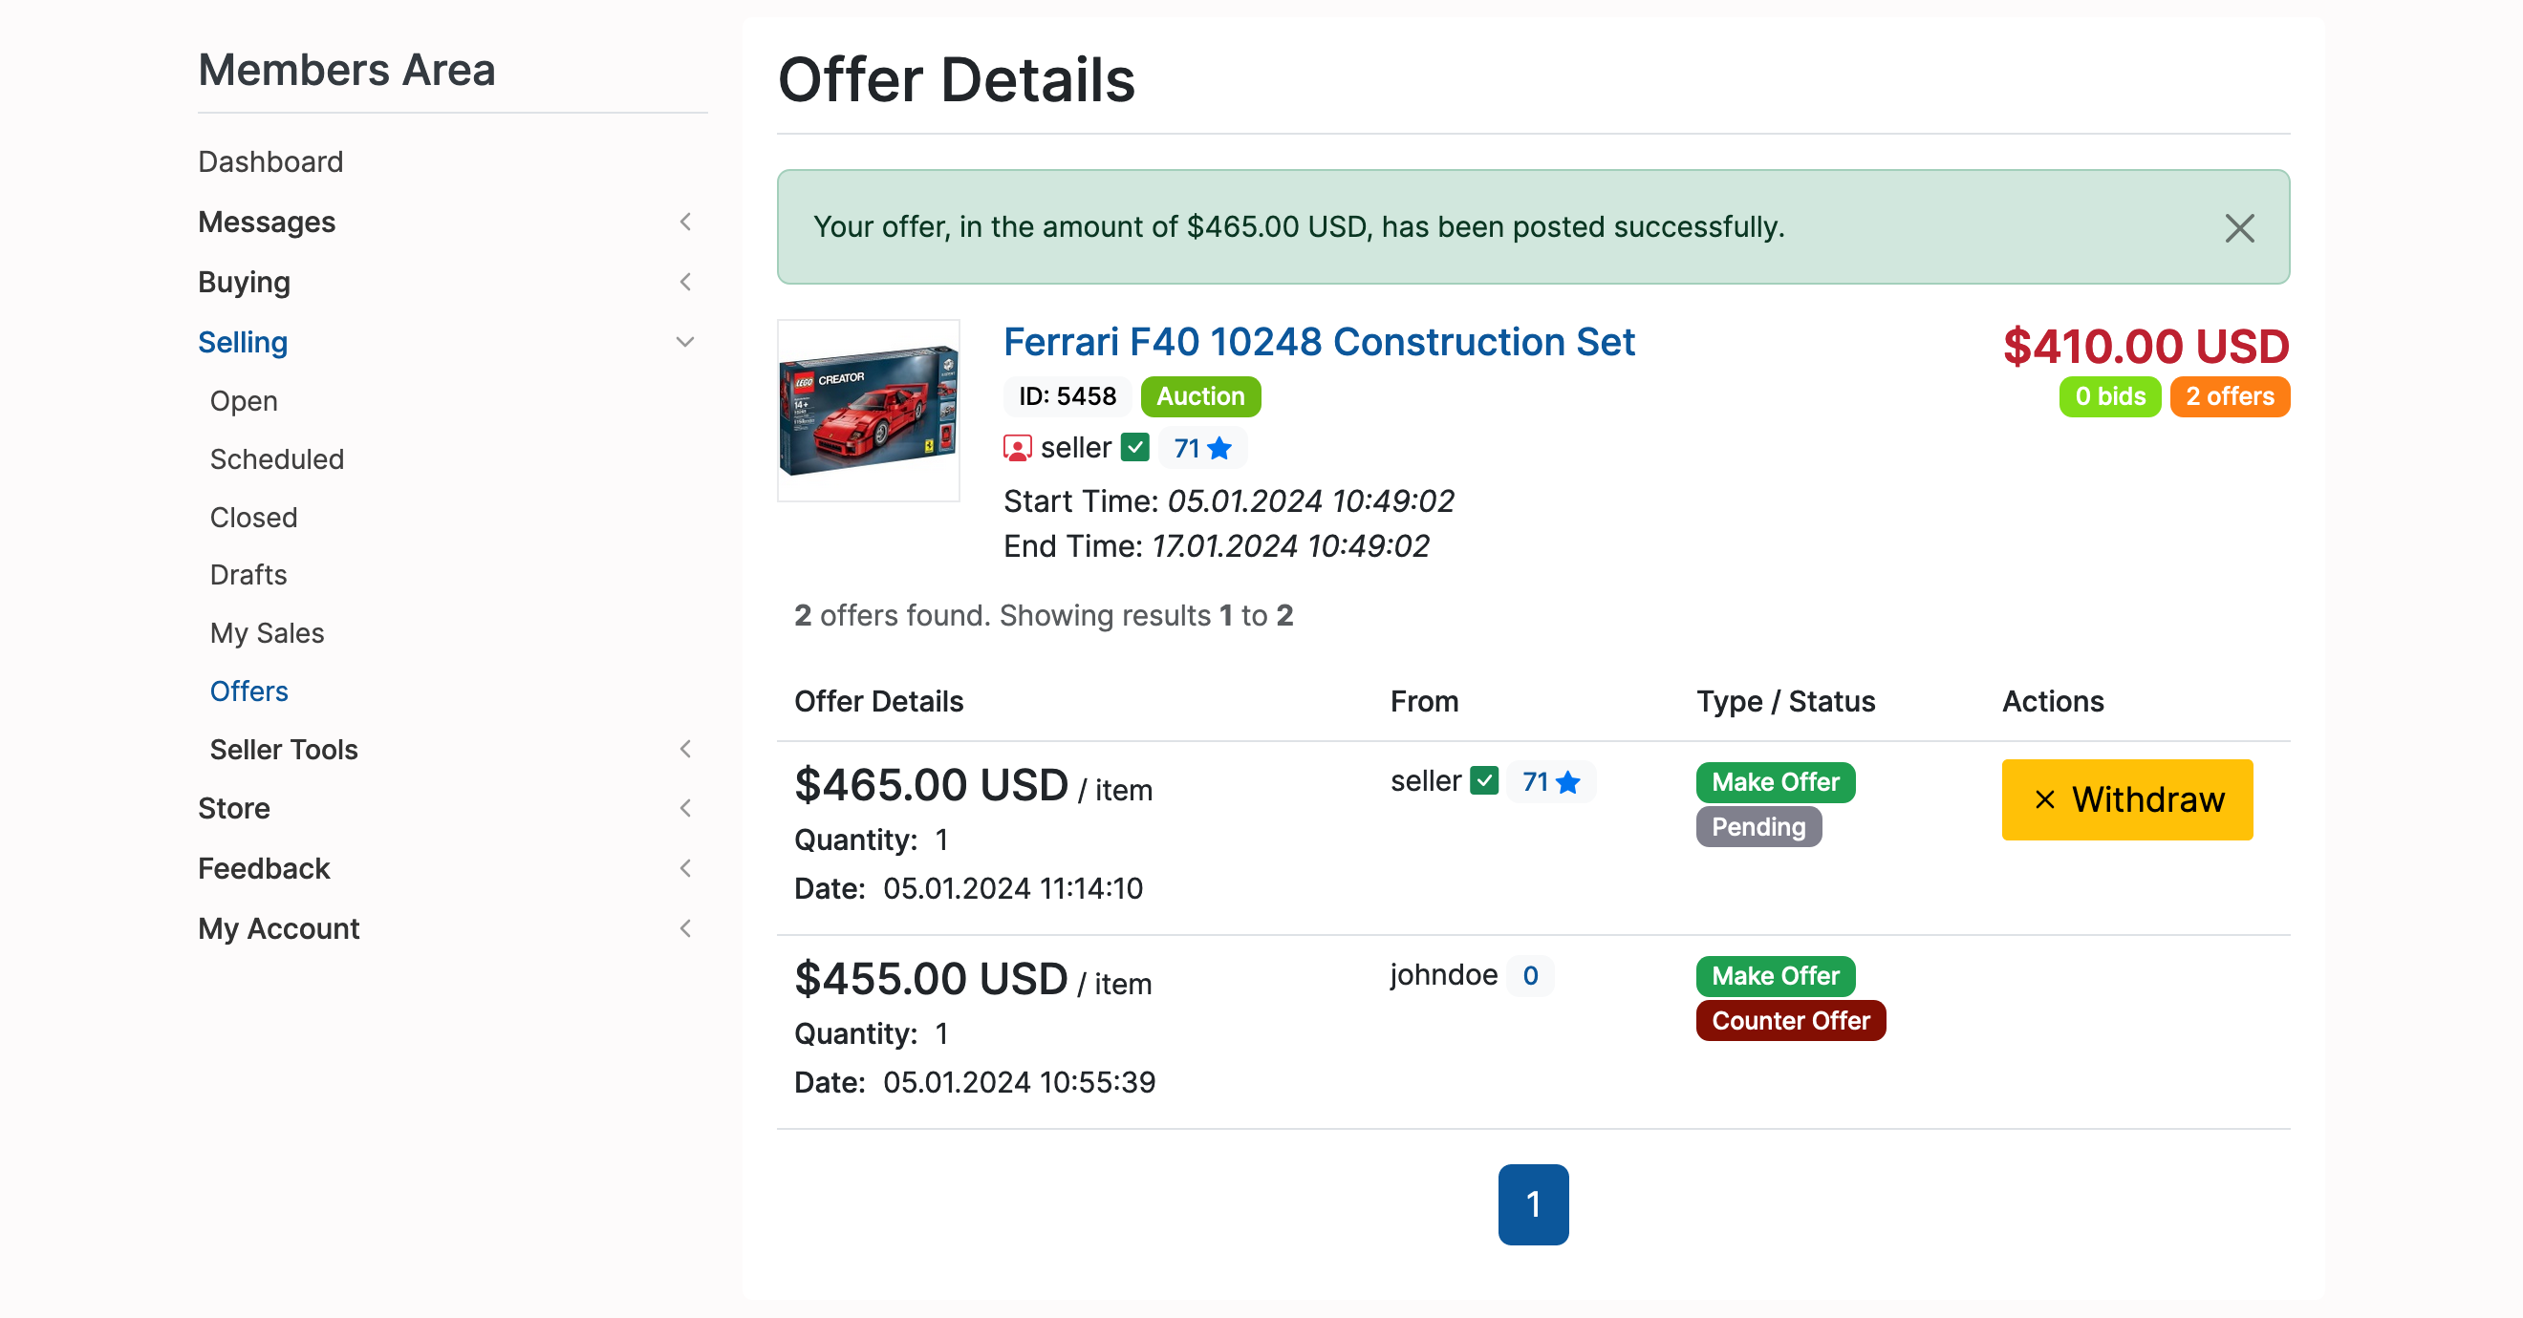
Task: Click the blue star rating beside listing seller
Action: (1218, 448)
